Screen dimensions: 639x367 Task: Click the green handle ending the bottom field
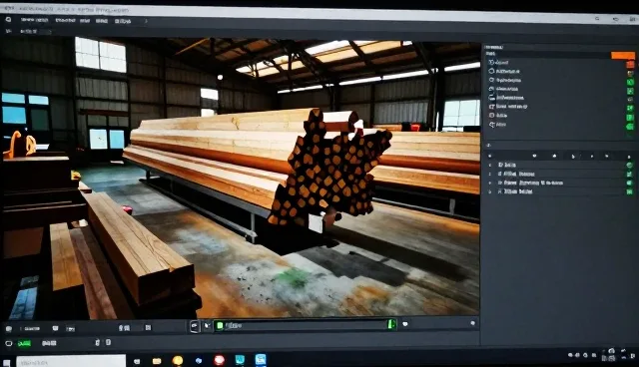pyautogui.click(x=391, y=324)
